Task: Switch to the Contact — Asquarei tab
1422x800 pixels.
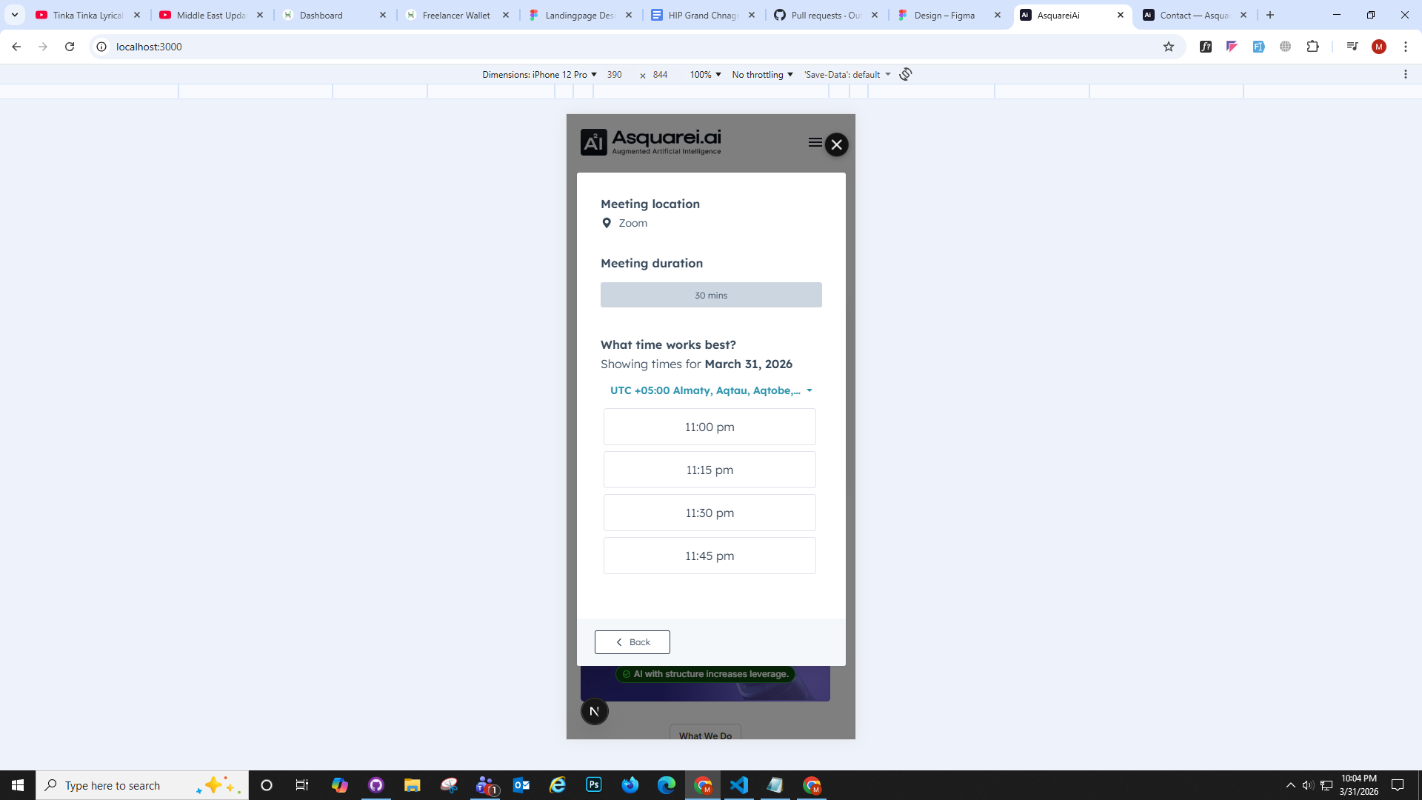Action: coord(1194,15)
